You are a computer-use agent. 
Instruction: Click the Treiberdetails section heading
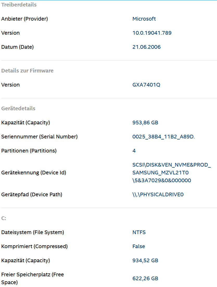(19, 5)
